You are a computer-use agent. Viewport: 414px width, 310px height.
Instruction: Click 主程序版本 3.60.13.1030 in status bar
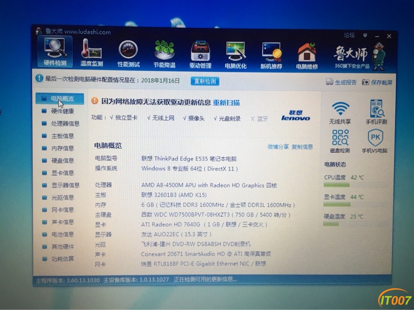tap(68, 280)
